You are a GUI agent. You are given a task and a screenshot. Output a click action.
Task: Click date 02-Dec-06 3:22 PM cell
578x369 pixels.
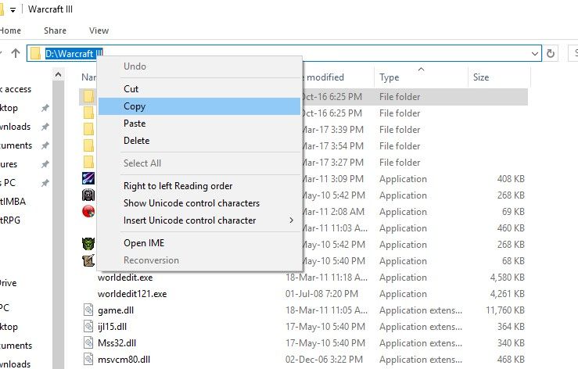324,360
